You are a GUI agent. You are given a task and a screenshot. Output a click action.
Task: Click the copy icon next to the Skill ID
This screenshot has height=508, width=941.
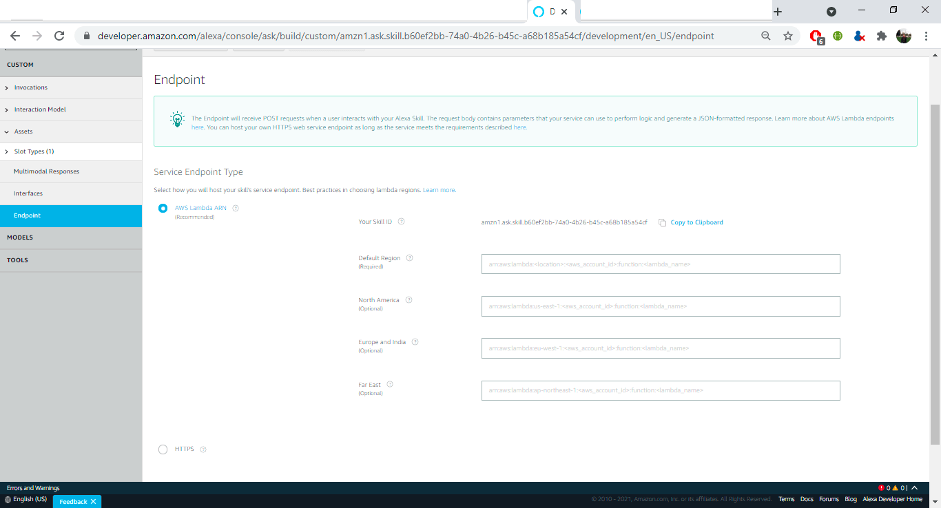point(662,222)
